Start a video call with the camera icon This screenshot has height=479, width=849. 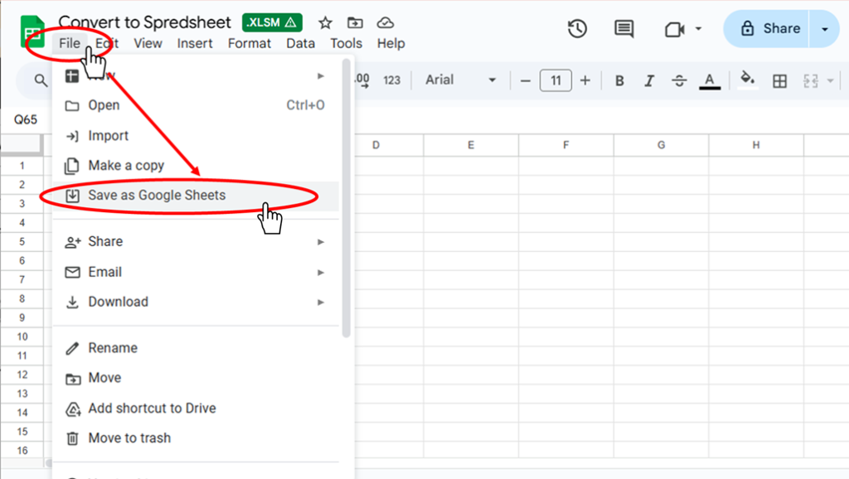coord(673,28)
